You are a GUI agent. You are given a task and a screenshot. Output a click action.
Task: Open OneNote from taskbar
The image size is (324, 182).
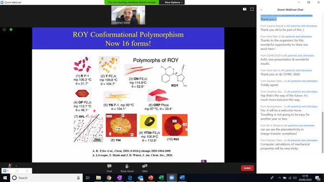pos(120,178)
